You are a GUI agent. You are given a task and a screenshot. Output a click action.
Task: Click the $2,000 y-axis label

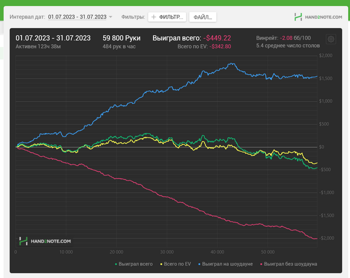[x=325, y=55]
